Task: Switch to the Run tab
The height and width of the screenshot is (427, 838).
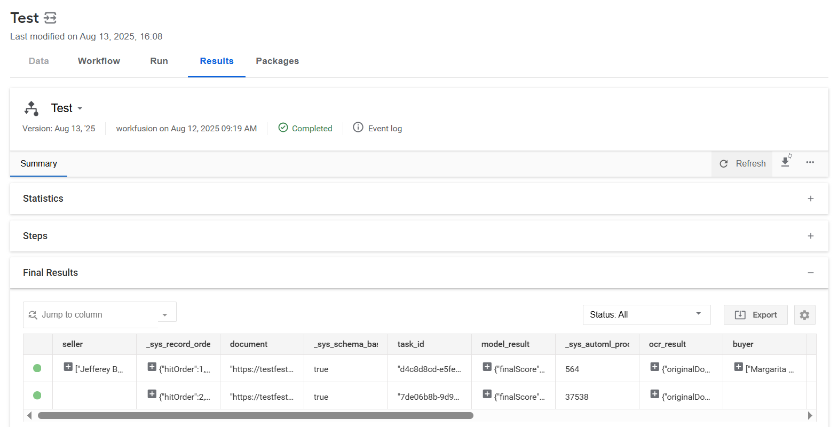Action: (159, 61)
